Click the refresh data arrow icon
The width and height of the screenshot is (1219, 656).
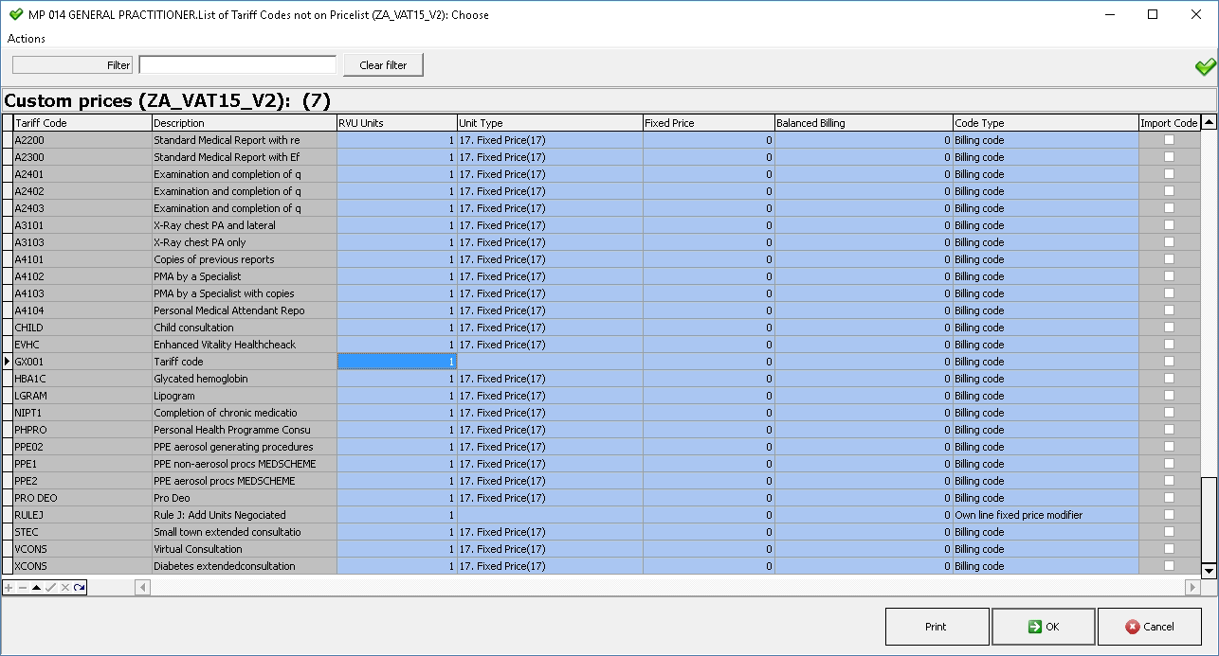click(79, 588)
